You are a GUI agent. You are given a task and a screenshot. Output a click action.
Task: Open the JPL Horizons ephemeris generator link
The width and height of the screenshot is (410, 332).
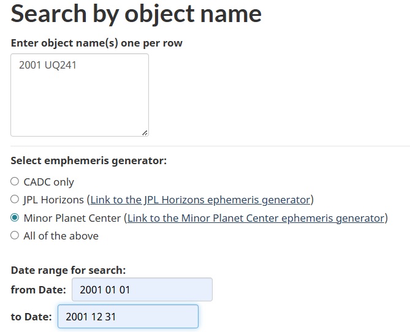(x=200, y=200)
